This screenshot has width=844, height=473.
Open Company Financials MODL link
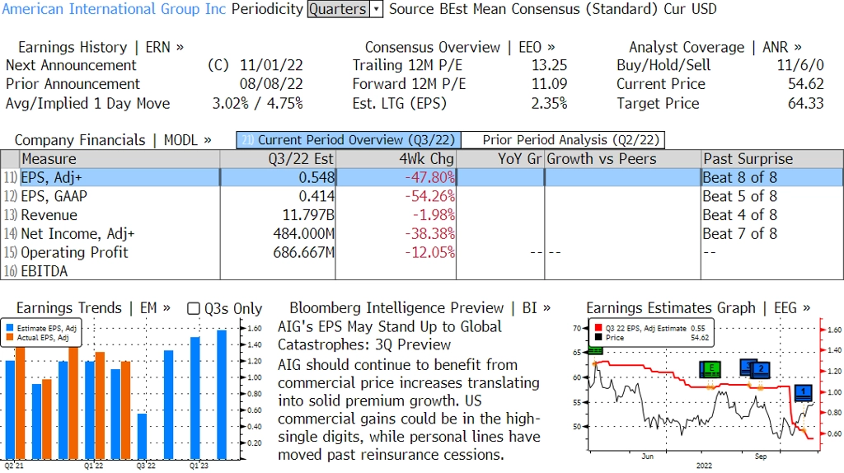113,140
